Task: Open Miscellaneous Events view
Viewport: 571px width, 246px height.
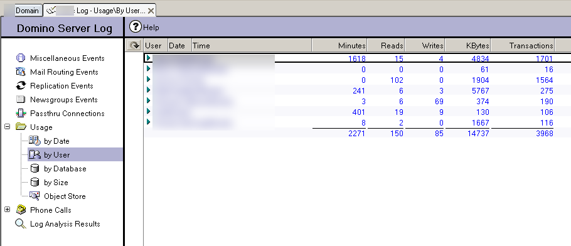Action: pyautogui.click(x=67, y=58)
